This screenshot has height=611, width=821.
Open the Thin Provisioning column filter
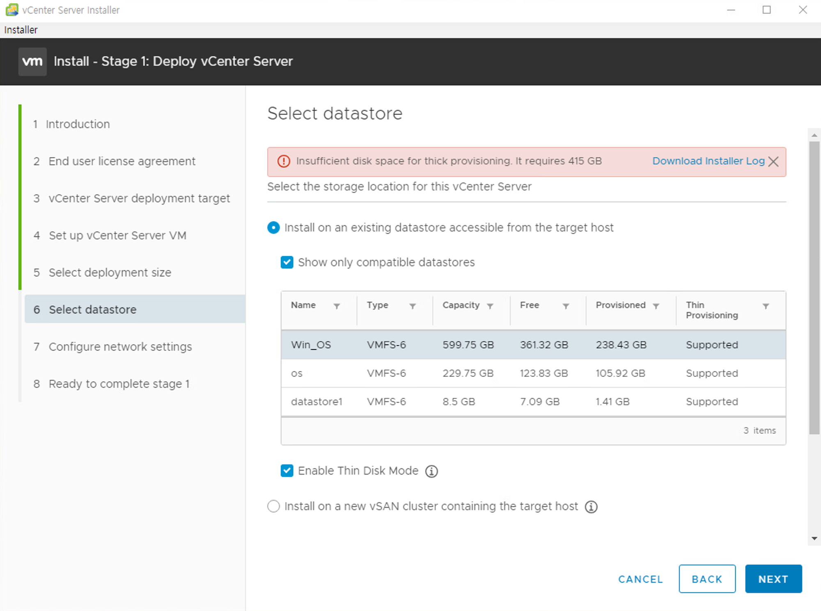[x=766, y=306]
